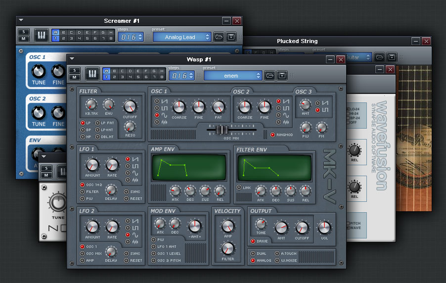Toggle the LINK option in Filter Env
446x283 pixels.
click(x=239, y=188)
